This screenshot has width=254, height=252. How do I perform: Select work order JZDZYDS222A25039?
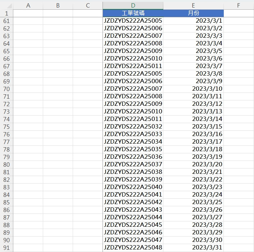[x=133, y=180]
